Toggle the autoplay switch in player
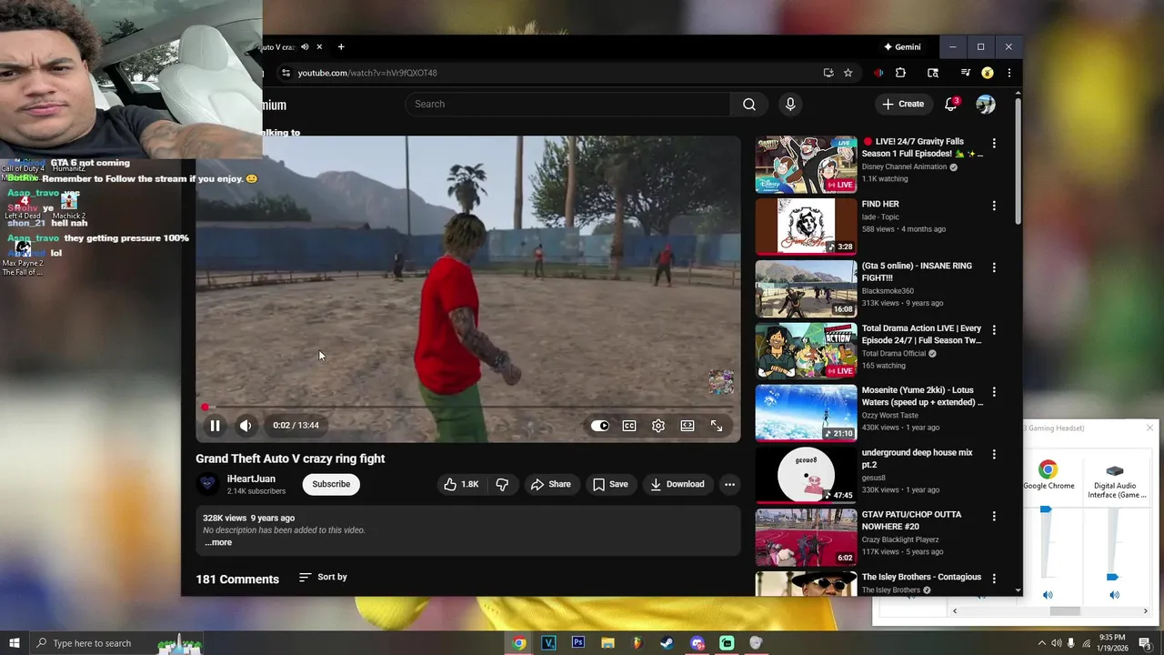Viewport: 1164px width, 655px height. point(600,425)
